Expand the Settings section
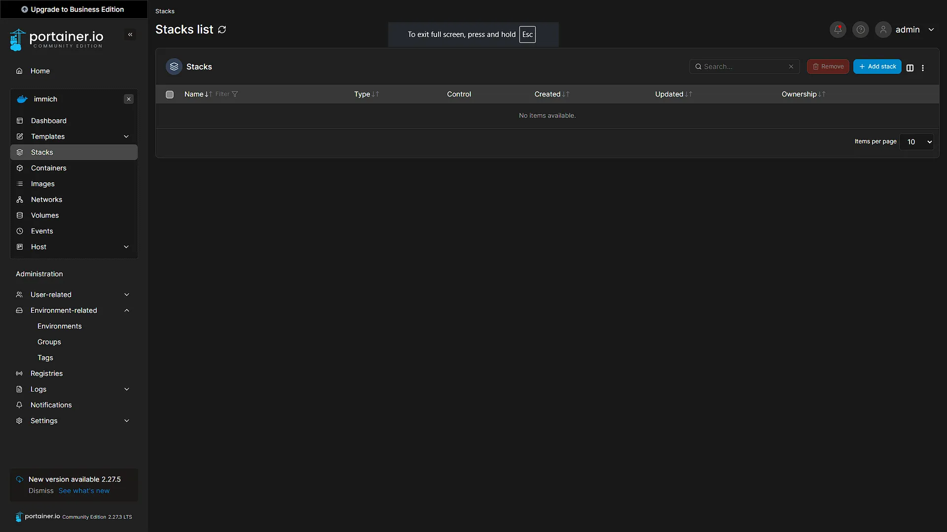This screenshot has width=947, height=532. (127, 421)
